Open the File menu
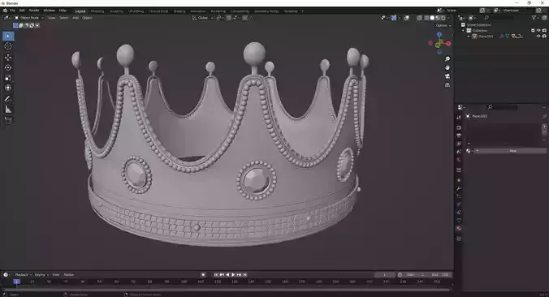Viewport: 549px width, 297px height. click(13, 11)
